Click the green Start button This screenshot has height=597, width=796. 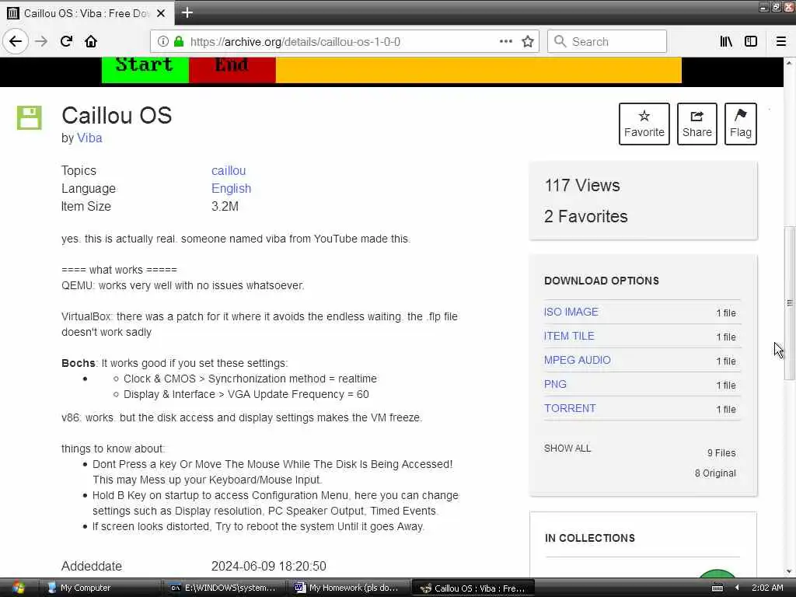[x=145, y=69]
